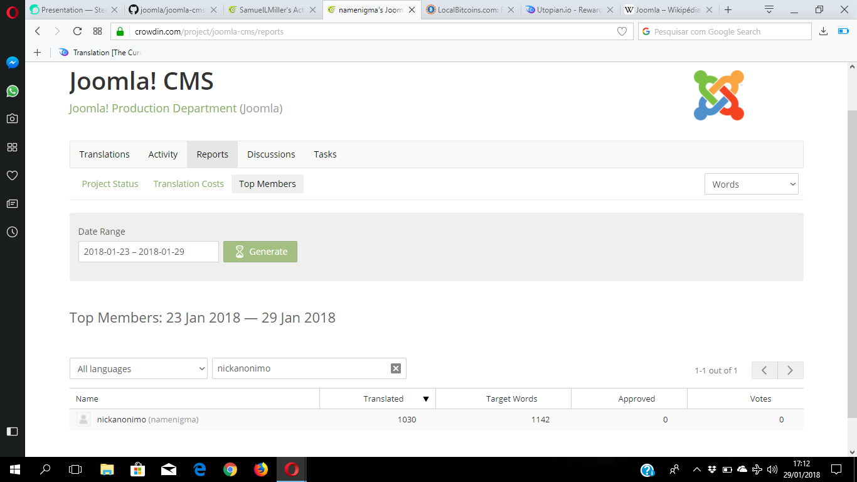The height and width of the screenshot is (482, 857).
Task: Switch to the Joomla Wikipédia tab
Action: pos(668,9)
